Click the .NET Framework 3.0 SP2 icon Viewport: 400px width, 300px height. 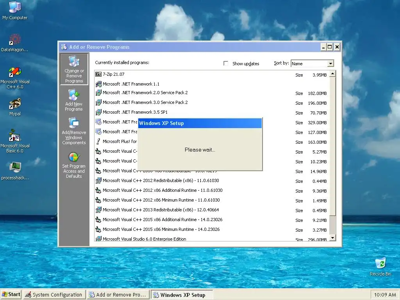click(98, 102)
